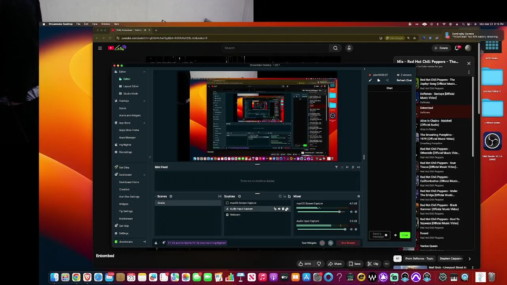Image resolution: width=507 pixels, height=285 pixels.
Task: Click the YouTube search input field
Action: click(275, 48)
